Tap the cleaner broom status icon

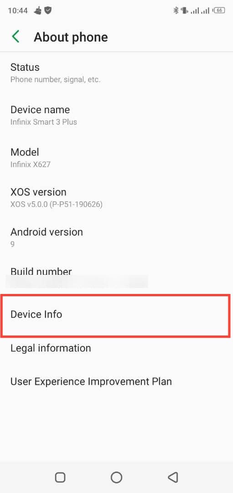click(37, 10)
